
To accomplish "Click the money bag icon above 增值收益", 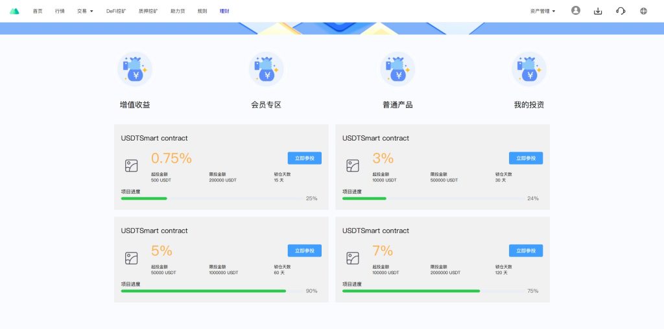I will click(x=135, y=69).
